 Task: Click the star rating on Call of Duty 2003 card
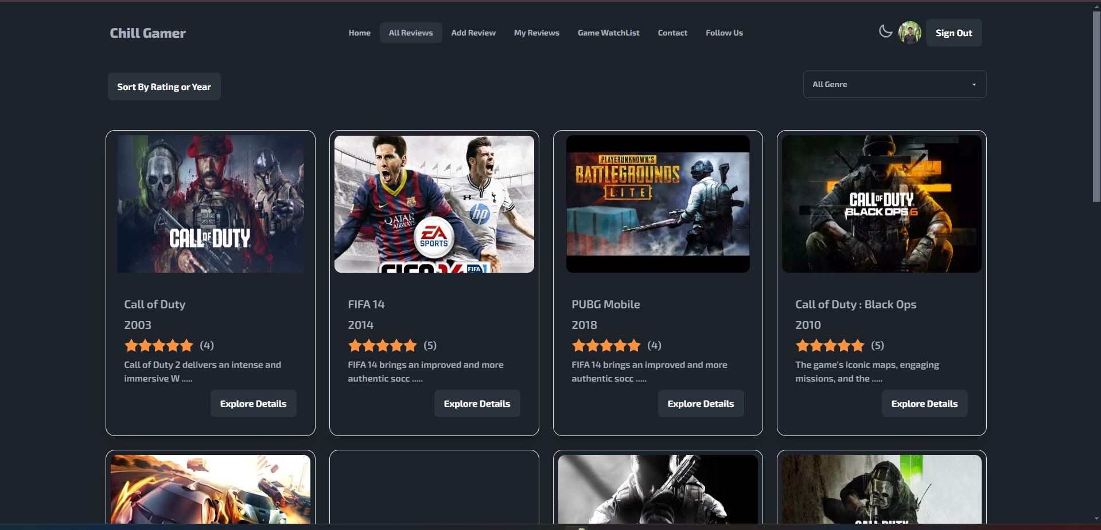159,346
